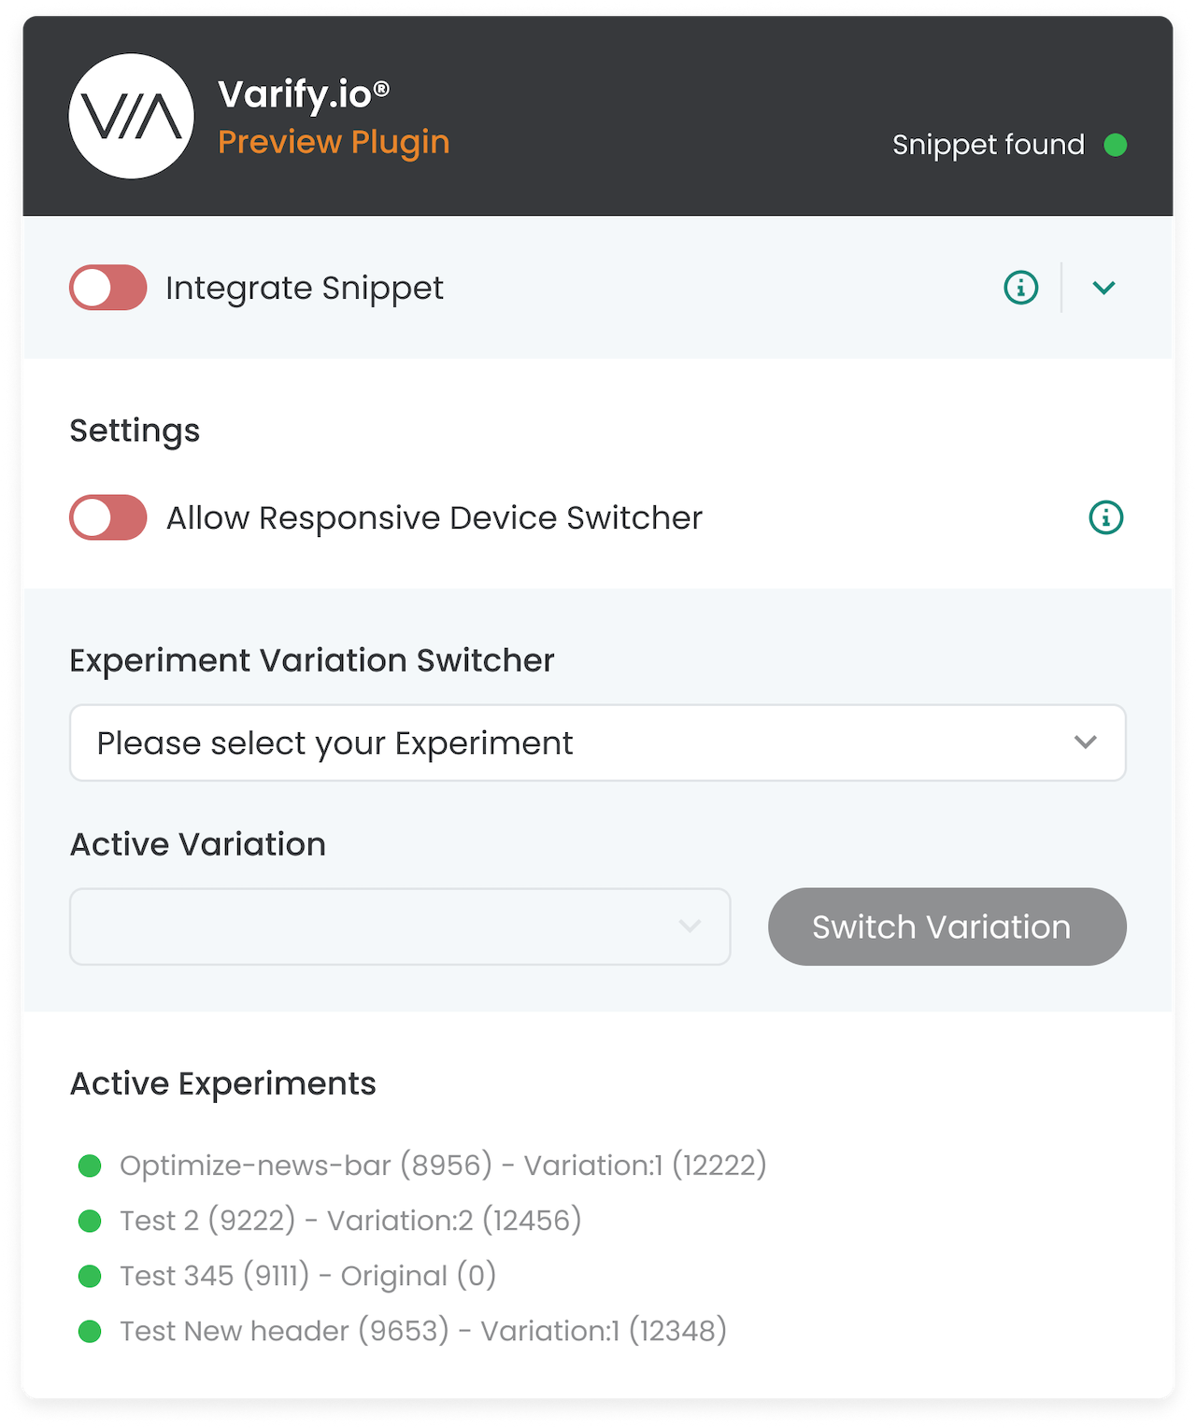Open the Active Variation dropdown
Screen dimensions: 1196x1428
(400, 926)
